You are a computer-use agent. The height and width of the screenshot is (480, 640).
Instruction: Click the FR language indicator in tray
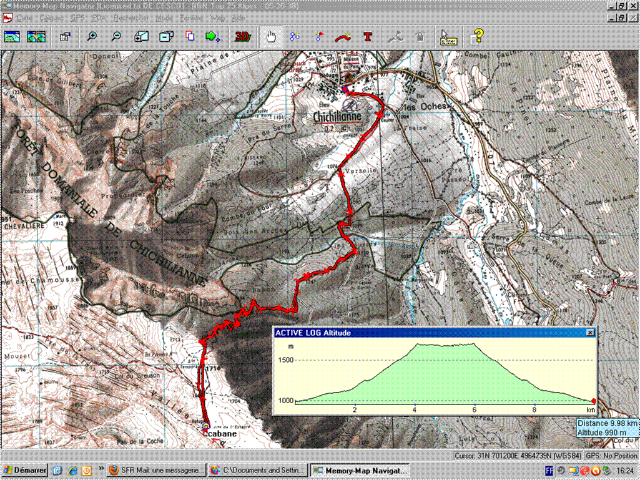pyautogui.click(x=549, y=471)
